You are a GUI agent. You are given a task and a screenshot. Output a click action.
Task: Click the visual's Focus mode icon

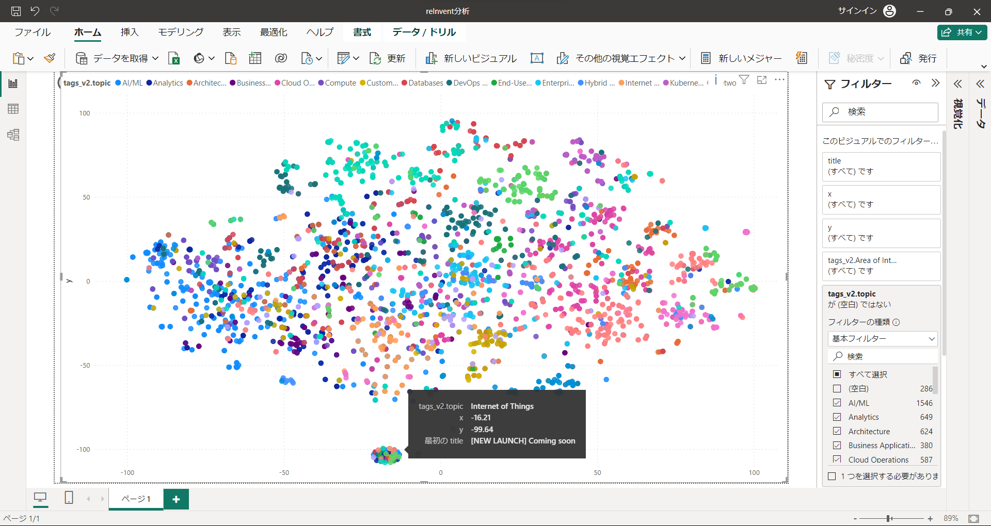[x=762, y=80]
